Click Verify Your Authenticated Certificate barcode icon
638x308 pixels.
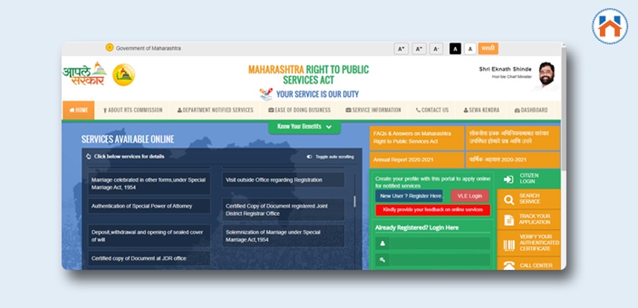[x=509, y=245]
